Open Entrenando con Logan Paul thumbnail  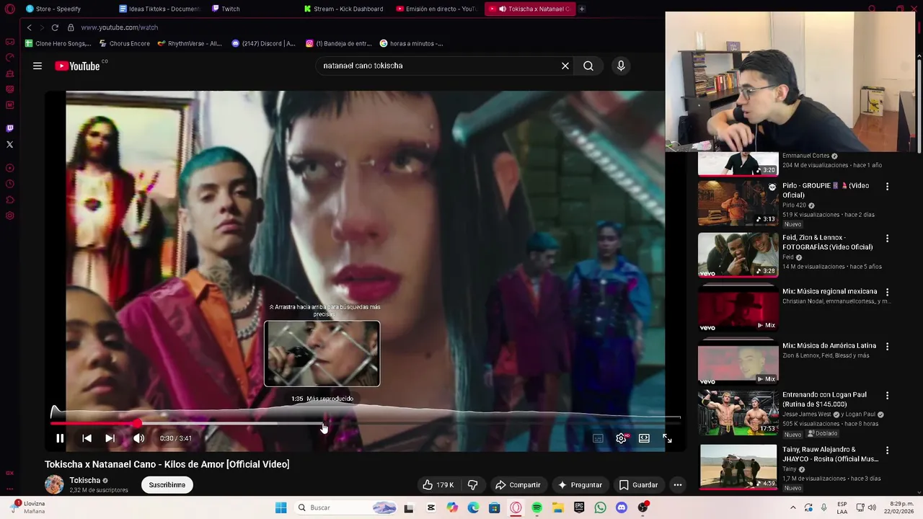pos(738,412)
